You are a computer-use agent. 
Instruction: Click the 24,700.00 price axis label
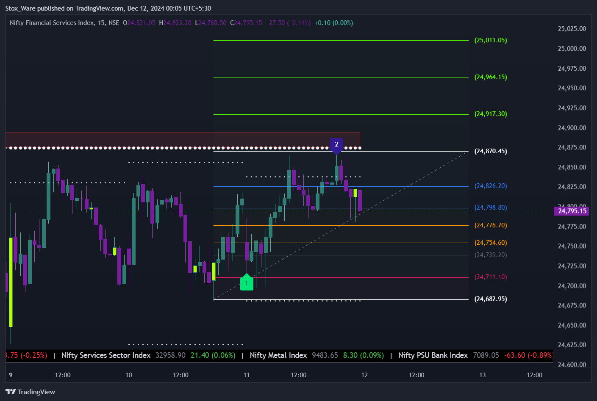572,286
